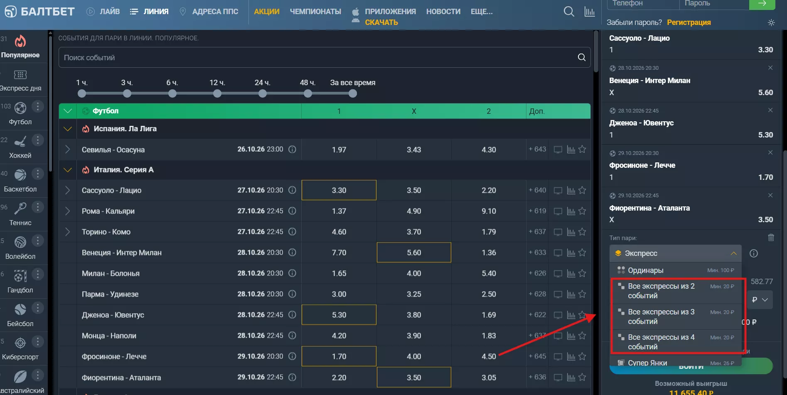Add Рома - Кальяри to favorites star
The image size is (787, 395).
click(x=582, y=211)
